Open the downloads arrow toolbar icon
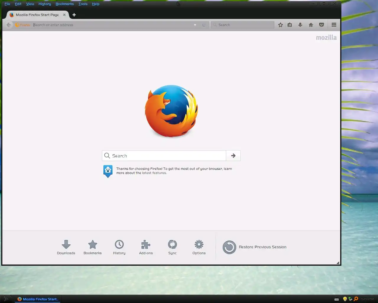Viewport: 378px width, 303px height. pyautogui.click(x=300, y=25)
